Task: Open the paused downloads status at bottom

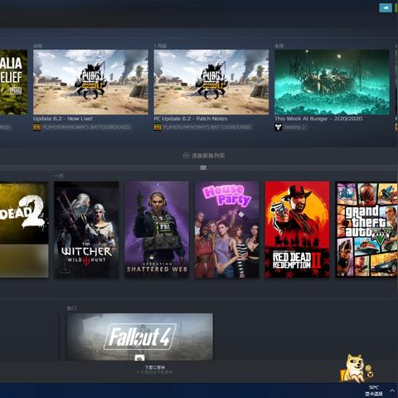Action: click(x=155, y=370)
